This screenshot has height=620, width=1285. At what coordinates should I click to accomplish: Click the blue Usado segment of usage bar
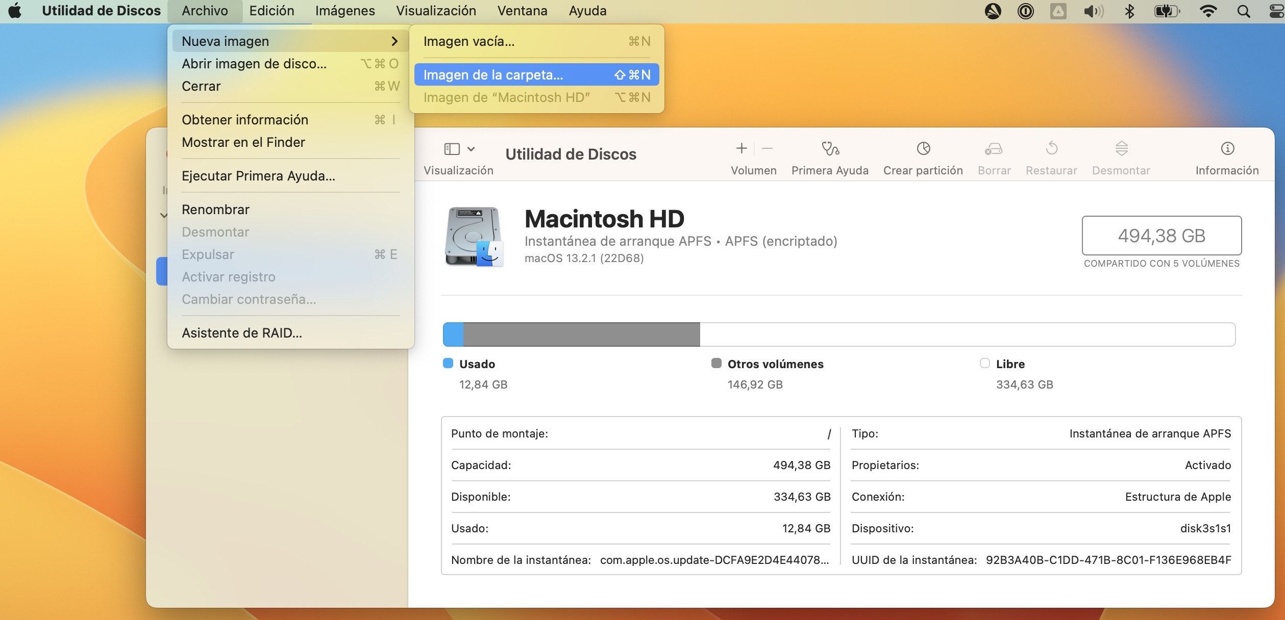coord(453,334)
